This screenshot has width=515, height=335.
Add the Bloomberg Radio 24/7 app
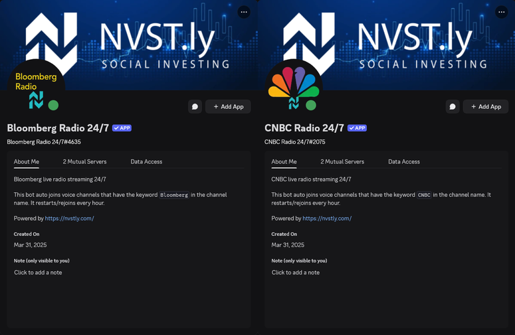(x=229, y=107)
